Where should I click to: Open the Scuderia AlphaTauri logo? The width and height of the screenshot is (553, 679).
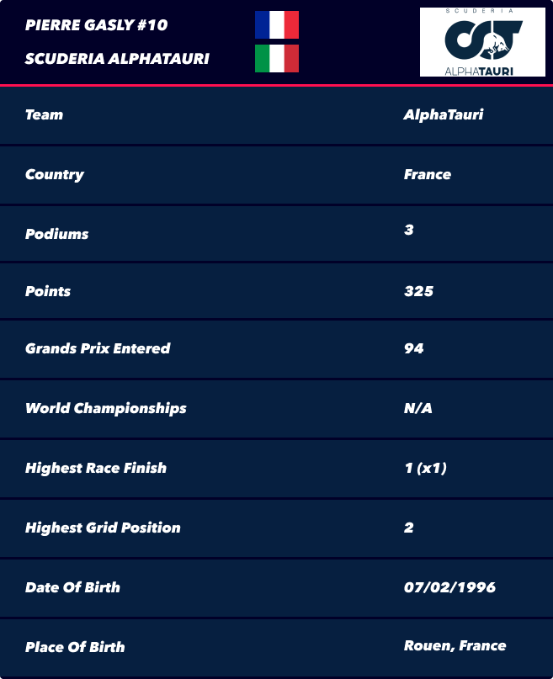click(482, 42)
